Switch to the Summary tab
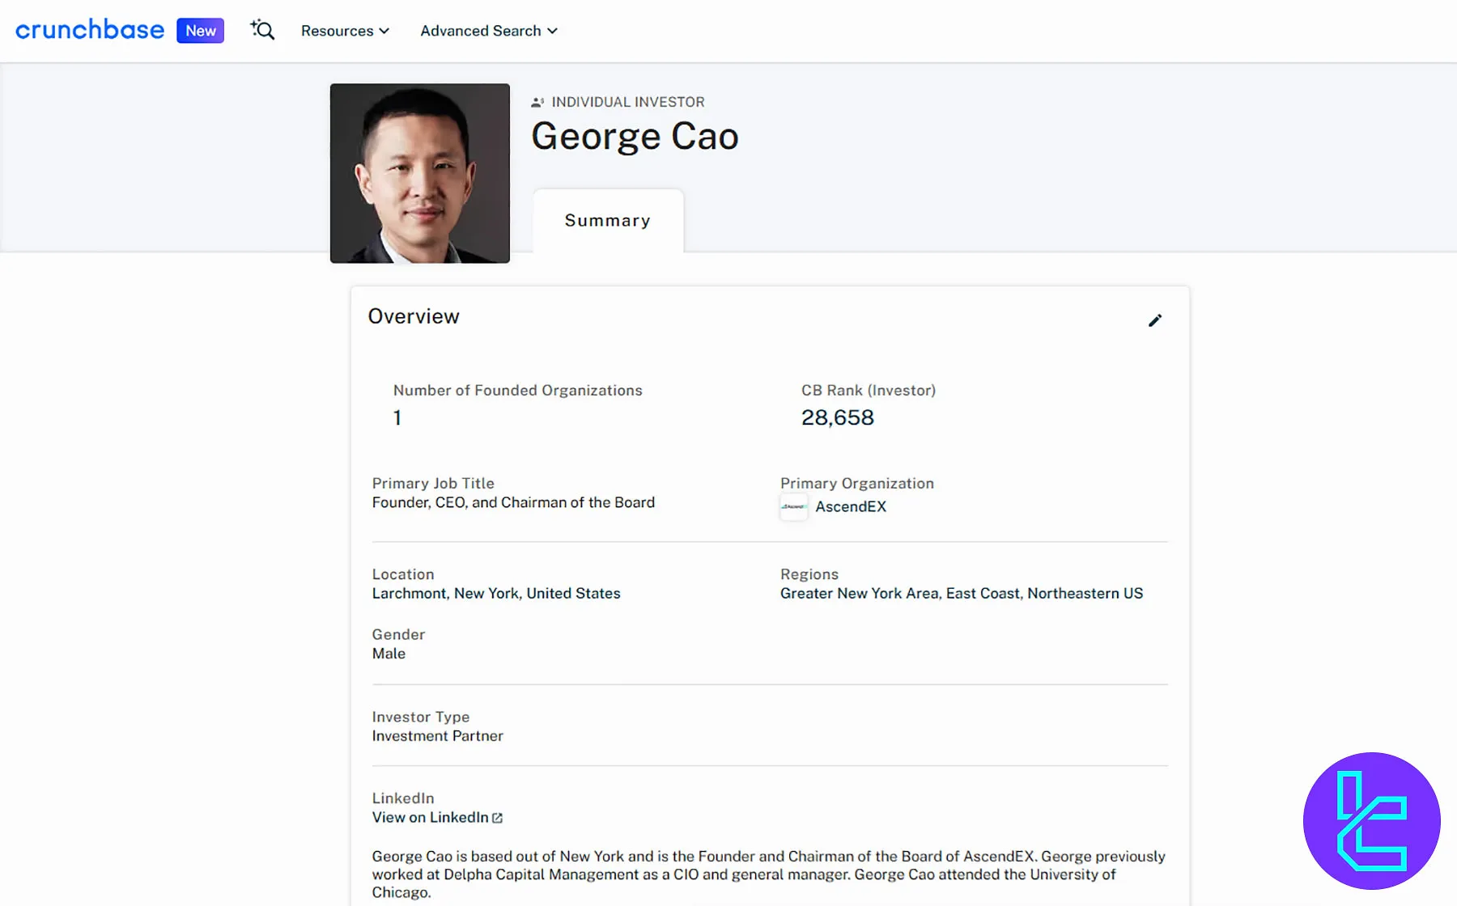 608,221
